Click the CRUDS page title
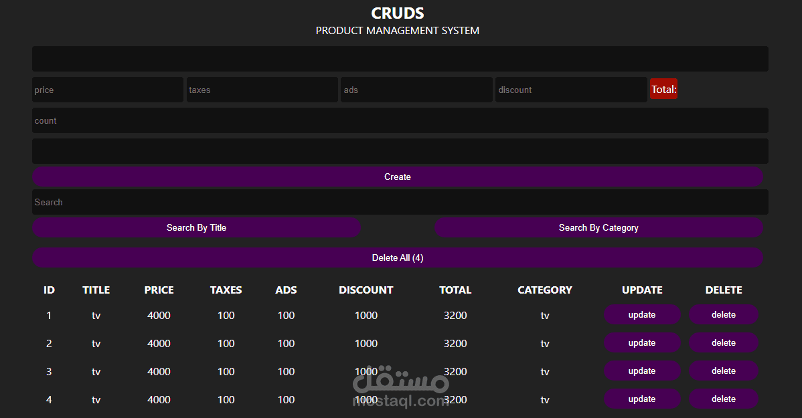Screen dimensions: 802x418 click(397, 13)
